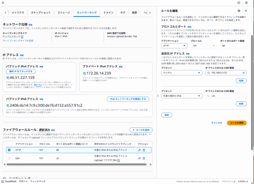
Task: Switch to the タグ tab
Action: pyautogui.click(x=123, y=12)
